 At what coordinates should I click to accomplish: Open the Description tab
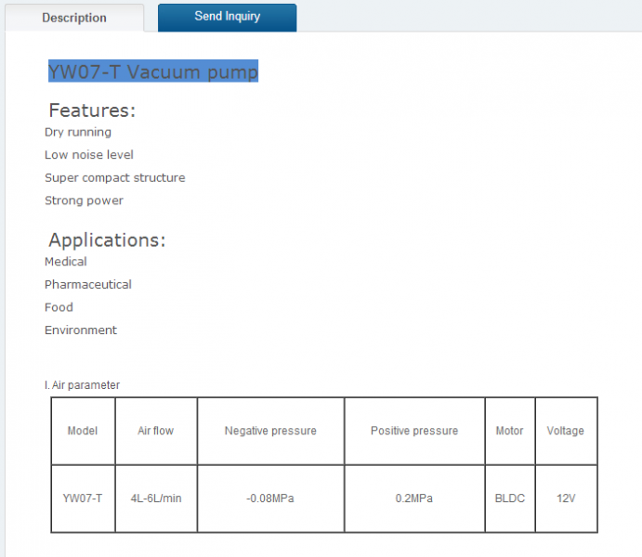[74, 18]
